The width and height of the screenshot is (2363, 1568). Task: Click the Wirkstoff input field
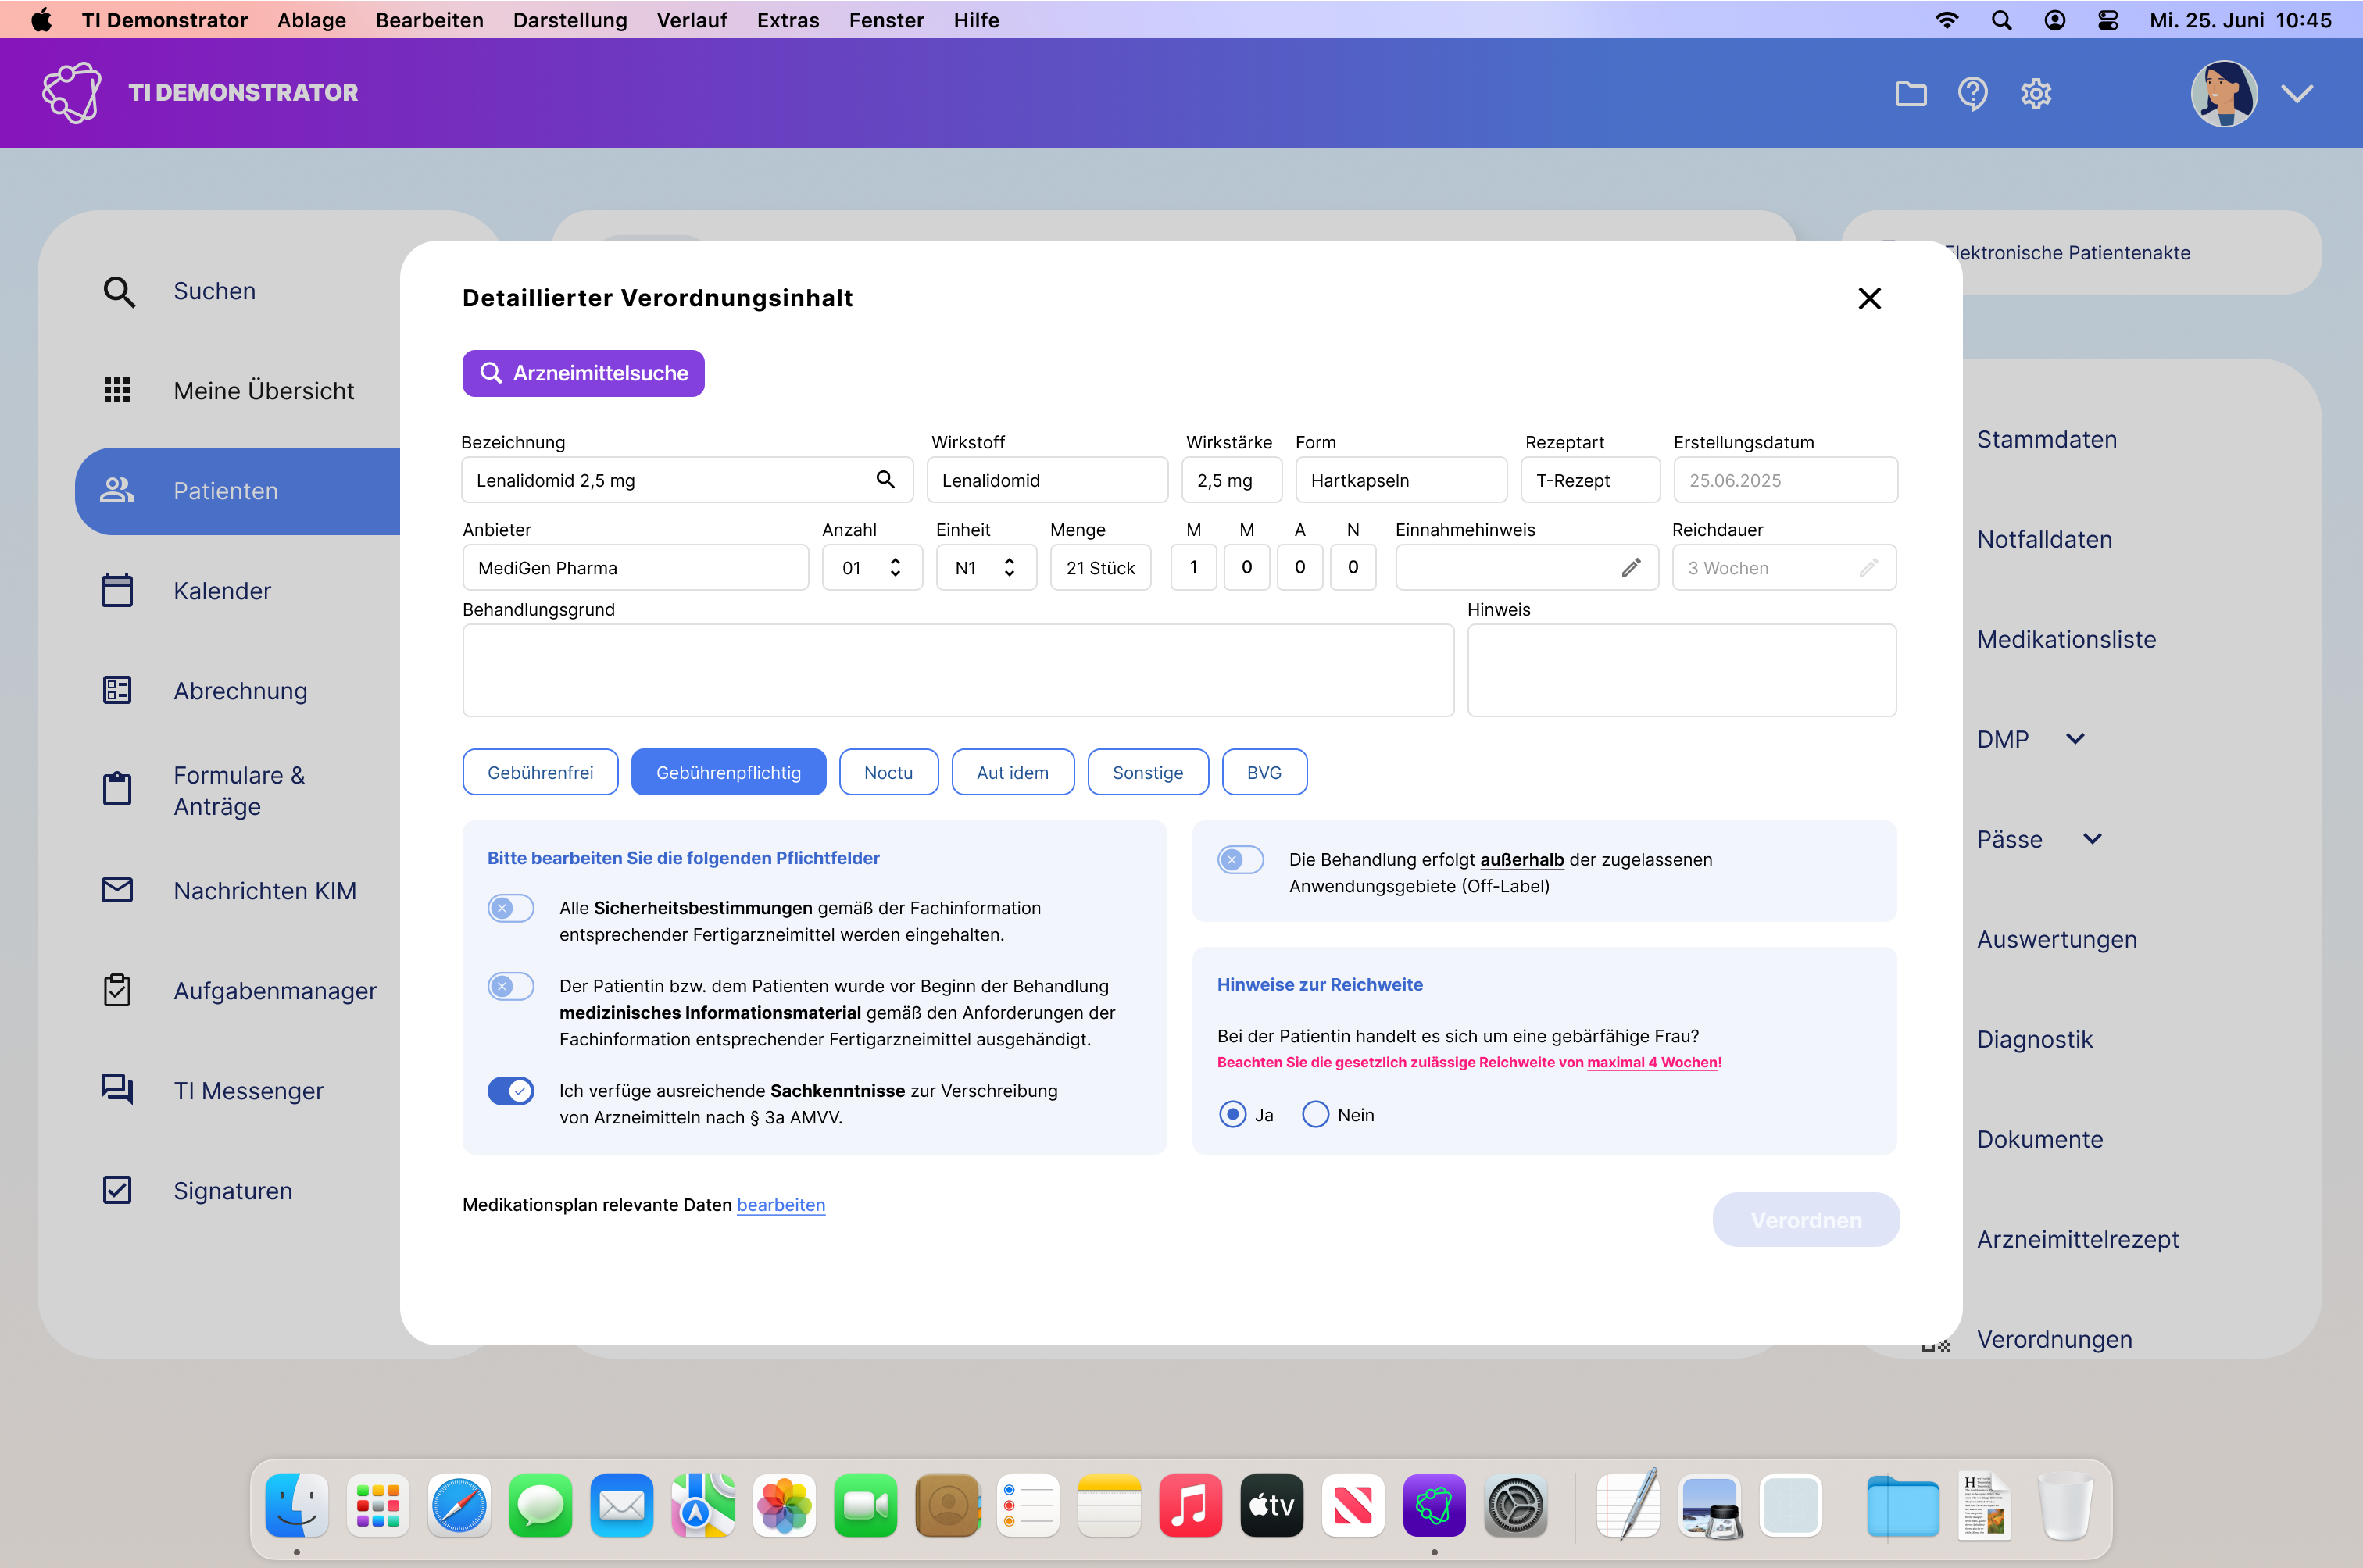pos(1047,480)
